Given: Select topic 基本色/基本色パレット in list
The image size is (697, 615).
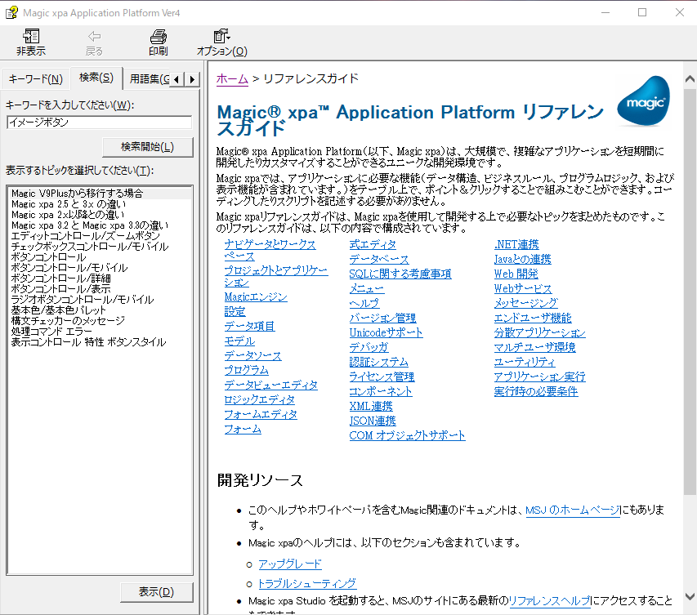Looking at the screenshot, I should (58, 310).
